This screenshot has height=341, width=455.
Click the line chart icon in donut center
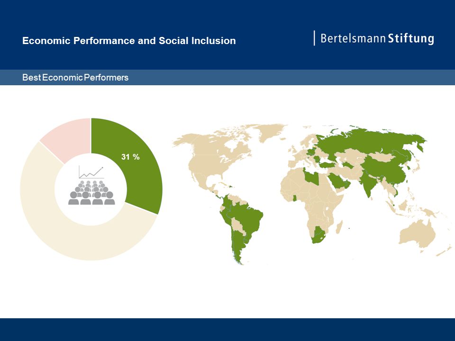point(91,172)
